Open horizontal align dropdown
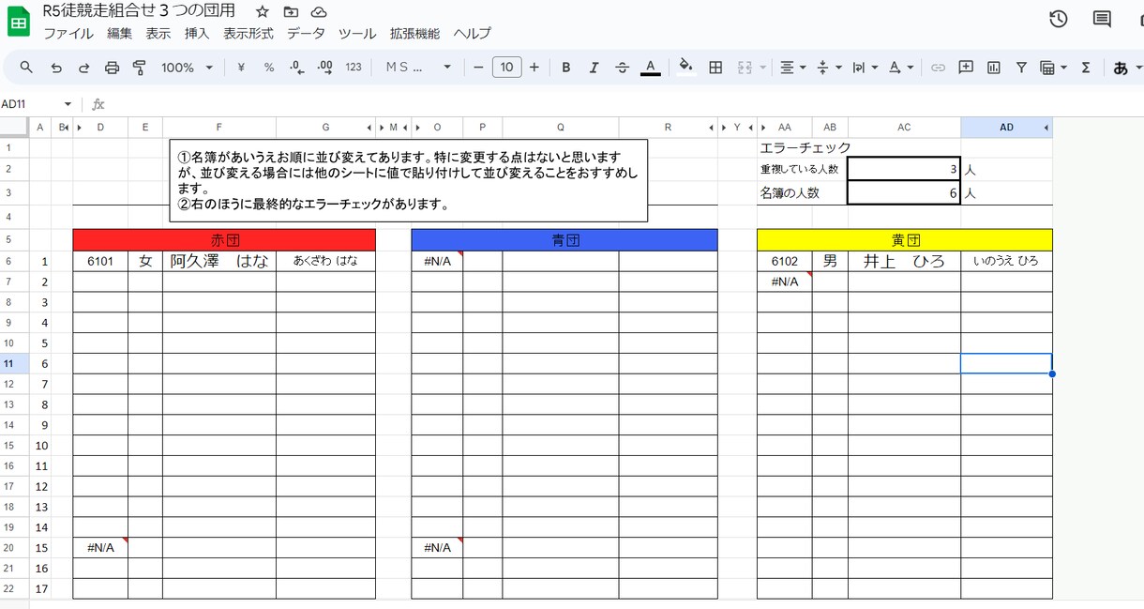Viewport: 1144px width, 609px height. [x=793, y=68]
